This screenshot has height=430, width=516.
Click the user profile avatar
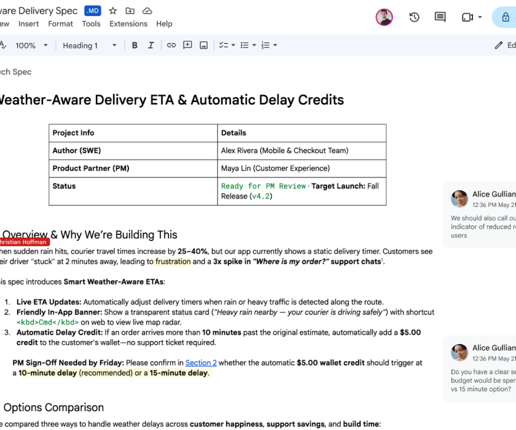[384, 17]
